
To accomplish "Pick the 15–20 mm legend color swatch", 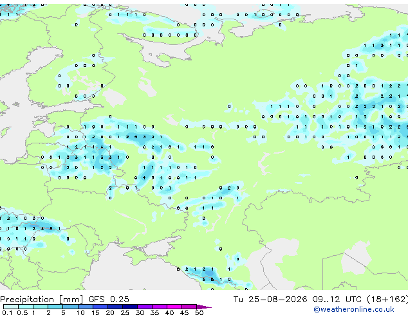I will pyautogui.click(x=100, y=307).
